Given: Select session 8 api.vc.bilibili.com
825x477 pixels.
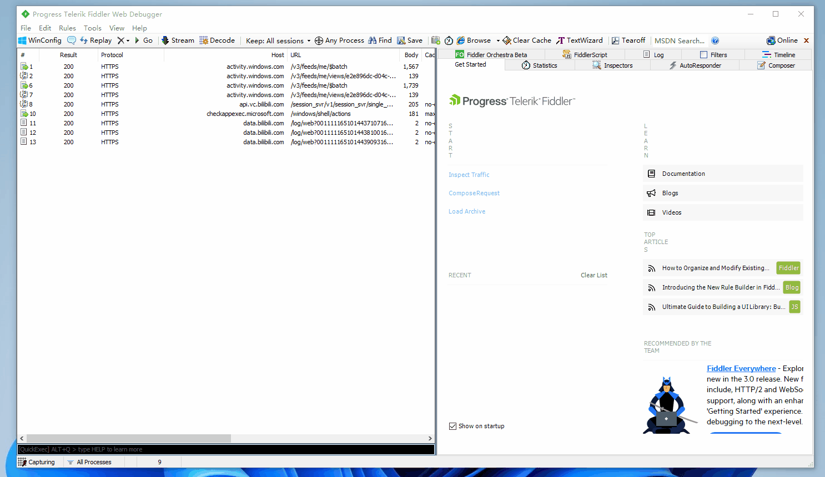Looking at the screenshot, I should pos(227,104).
